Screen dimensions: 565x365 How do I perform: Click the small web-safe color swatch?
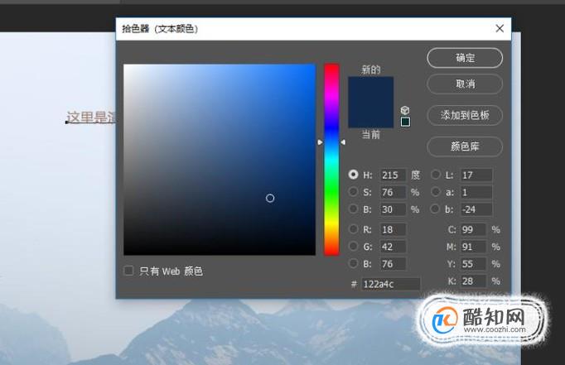click(x=405, y=122)
